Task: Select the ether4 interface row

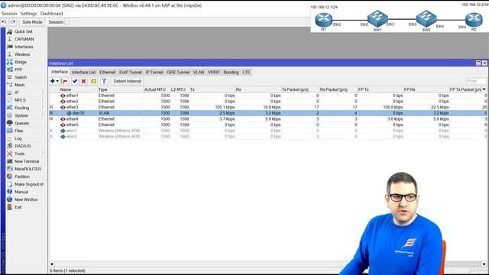Action: coord(268,119)
